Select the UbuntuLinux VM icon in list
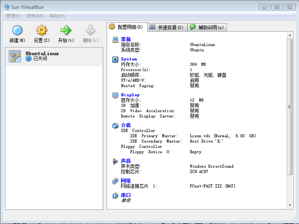Viewport: 299px width, 224px height. point(15,57)
